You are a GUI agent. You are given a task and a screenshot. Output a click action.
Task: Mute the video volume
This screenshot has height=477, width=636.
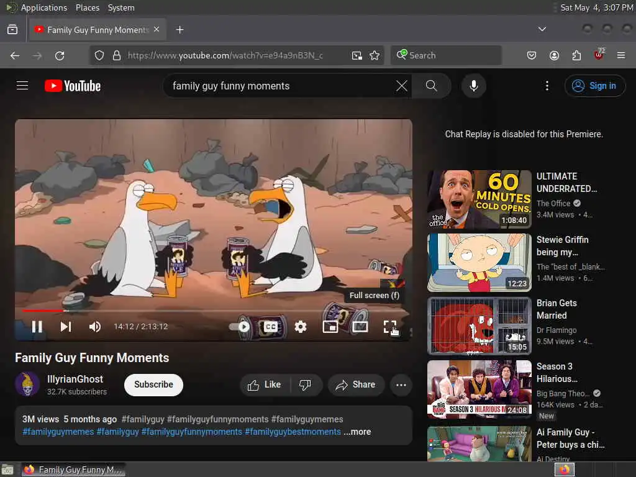[x=95, y=327]
